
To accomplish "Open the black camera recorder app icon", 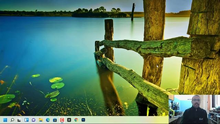I will (x=69, y=120).
